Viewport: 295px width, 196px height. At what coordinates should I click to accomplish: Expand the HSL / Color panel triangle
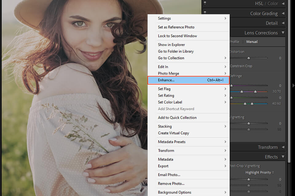pyautogui.click(x=283, y=4)
